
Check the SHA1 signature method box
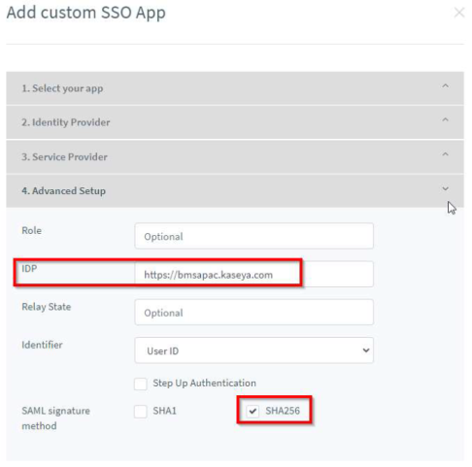click(x=141, y=412)
